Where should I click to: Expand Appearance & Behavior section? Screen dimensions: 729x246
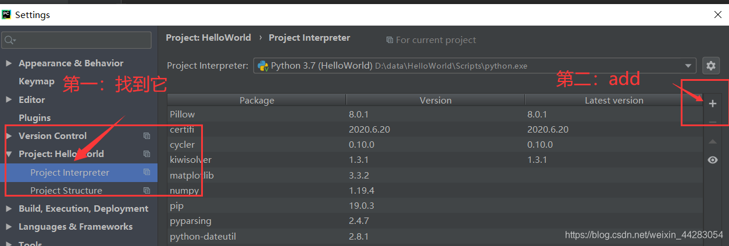click(x=8, y=63)
